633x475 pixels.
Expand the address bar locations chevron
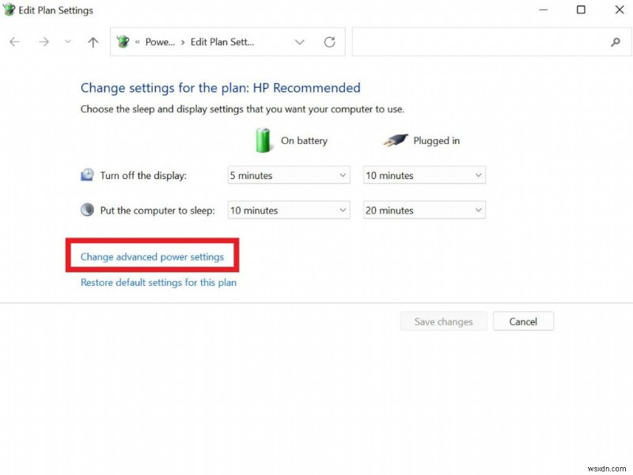(x=299, y=42)
